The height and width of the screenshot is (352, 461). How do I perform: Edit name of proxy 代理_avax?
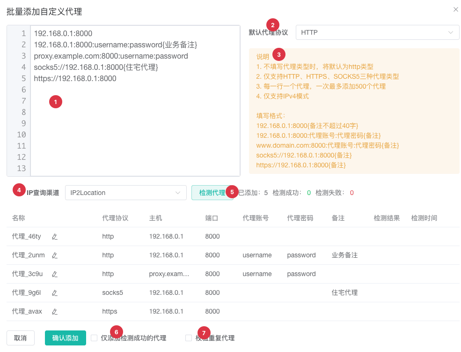tap(54, 312)
